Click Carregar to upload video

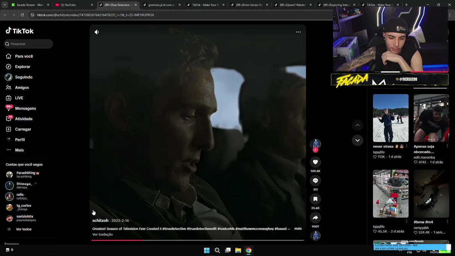point(18,129)
